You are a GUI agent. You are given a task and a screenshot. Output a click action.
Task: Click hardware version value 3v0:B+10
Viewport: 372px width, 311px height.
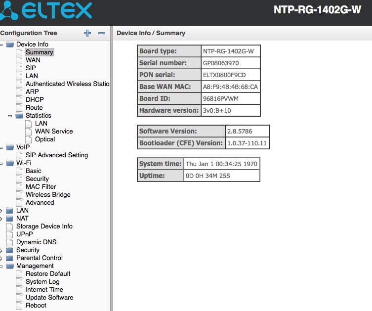(x=217, y=111)
